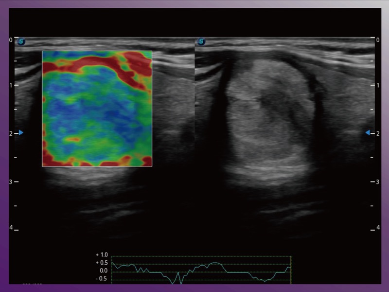
Task: Click the yellow cursor line at graph end
Action: 291,269
